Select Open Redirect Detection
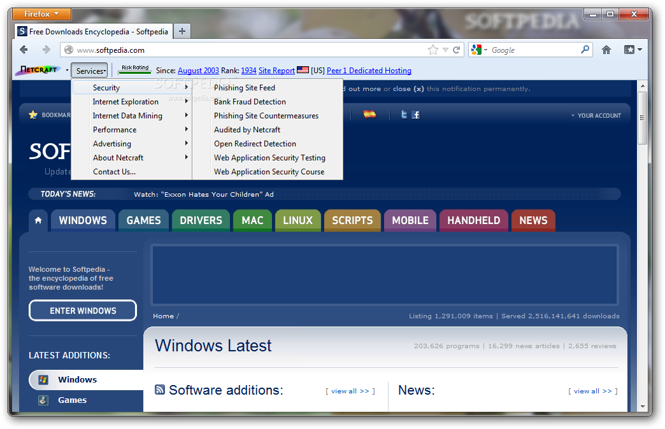Image resolution: width=665 pixels, height=429 pixels. tap(267, 144)
